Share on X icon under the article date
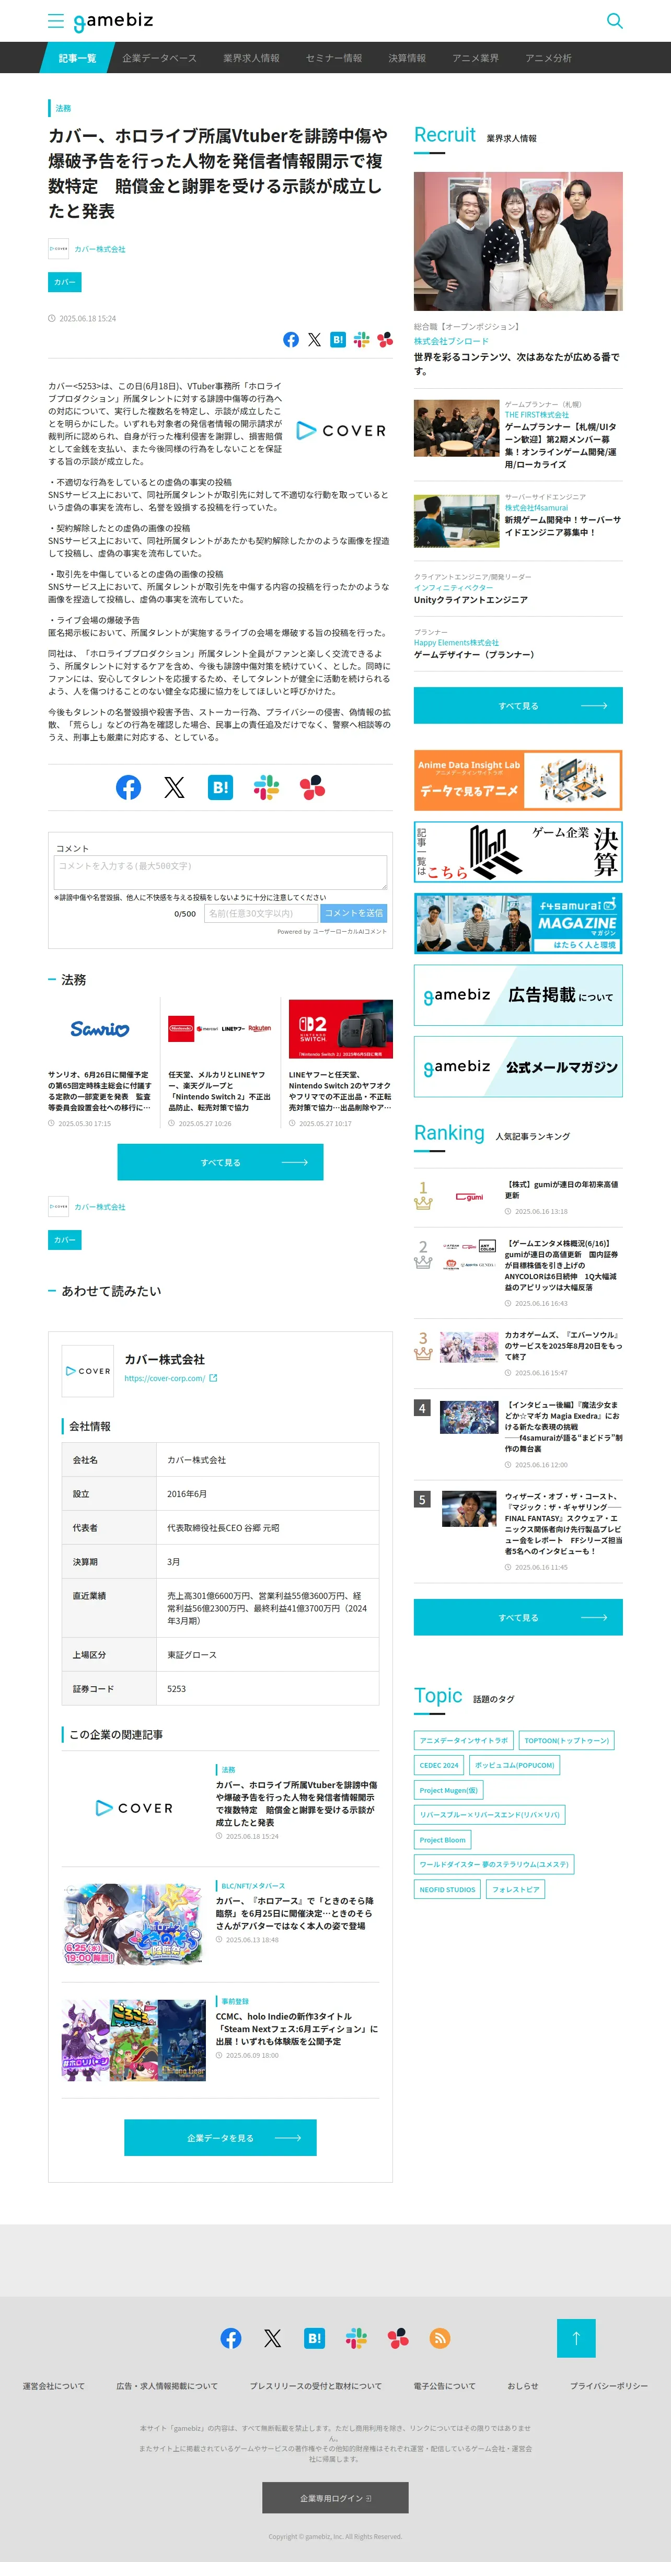Image resolution: width=671 pixels, height=2562 pixels. click(x=314, y=340)
